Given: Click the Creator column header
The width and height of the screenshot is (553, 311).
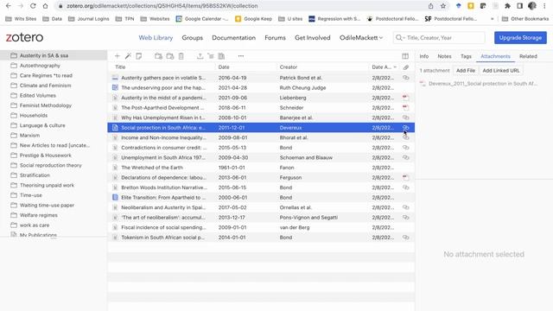Looking at the screenshot, I should [289, 67].
